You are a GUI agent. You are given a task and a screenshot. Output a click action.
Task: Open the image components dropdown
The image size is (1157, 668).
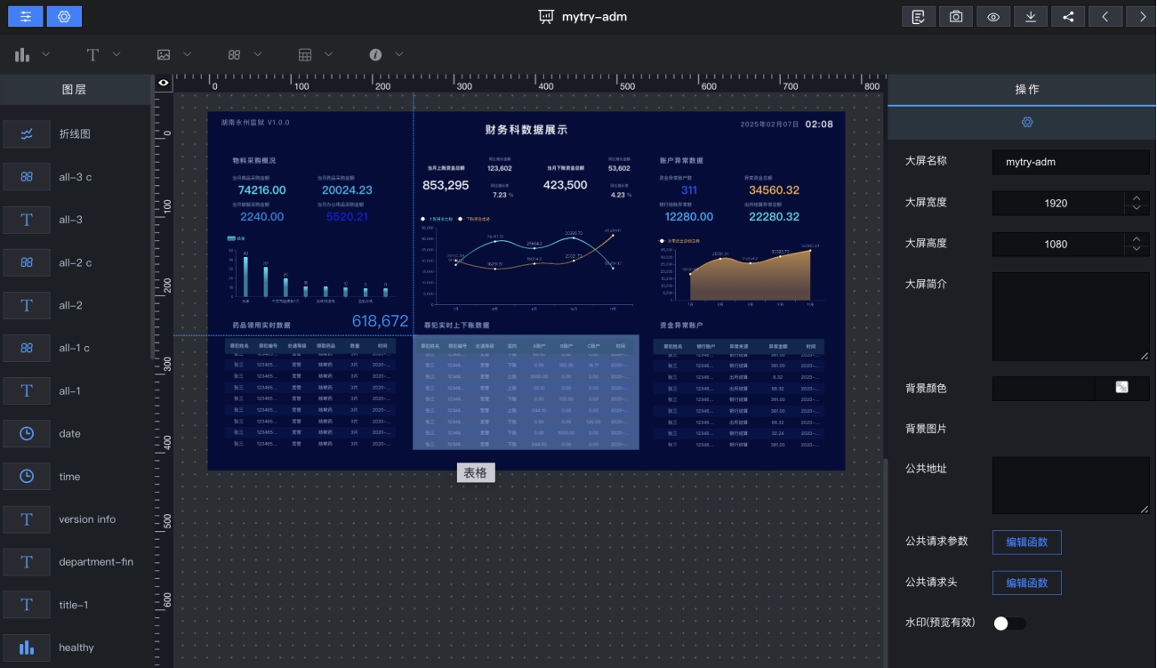point(173,54)
